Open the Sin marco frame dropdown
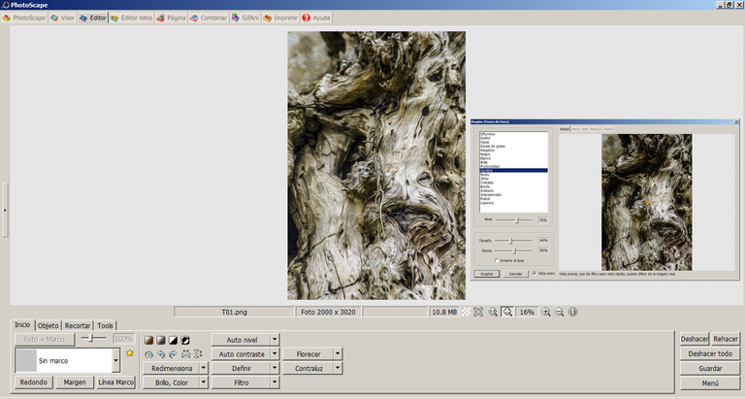The height and width of the screenshot is (399, 745). click(x=115, y=360)
